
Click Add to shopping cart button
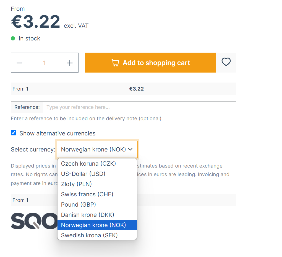pos(150,63)
